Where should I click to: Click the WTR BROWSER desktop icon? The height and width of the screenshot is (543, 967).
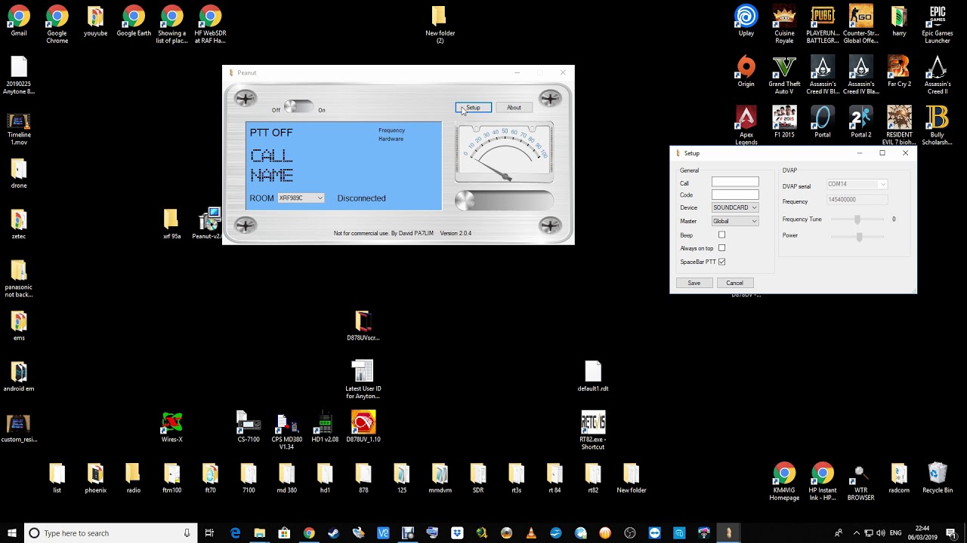coord(861,481)
